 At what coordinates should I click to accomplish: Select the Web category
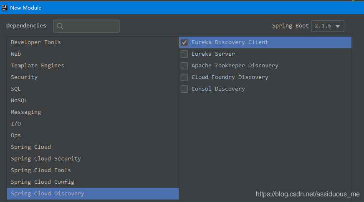[93, 54]
